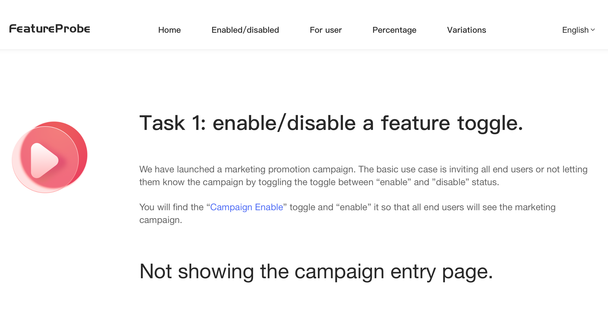Click the word "toggle" in the main heading

490,123
